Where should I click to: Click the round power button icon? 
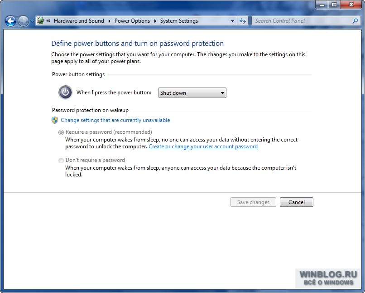[x=65, y=92]
